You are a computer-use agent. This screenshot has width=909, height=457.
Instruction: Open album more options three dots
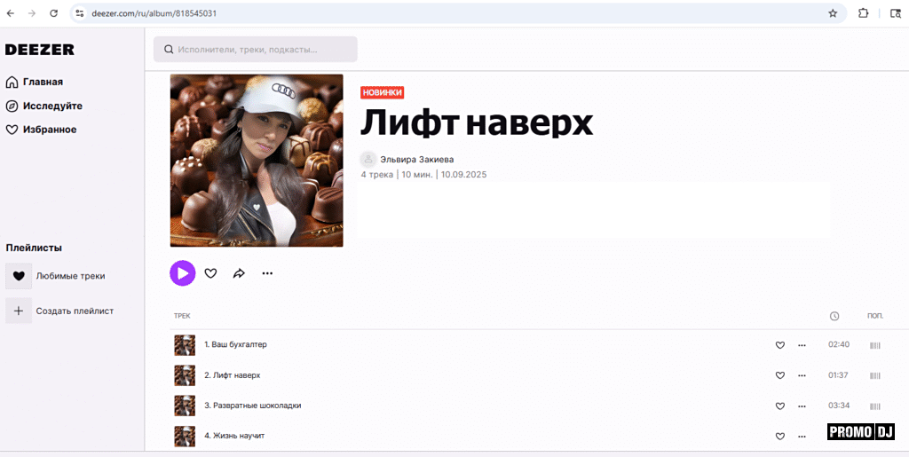click(267, 273)
